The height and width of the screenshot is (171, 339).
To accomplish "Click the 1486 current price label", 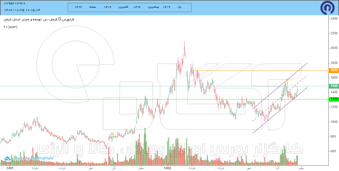I will (x=333, y=86).
